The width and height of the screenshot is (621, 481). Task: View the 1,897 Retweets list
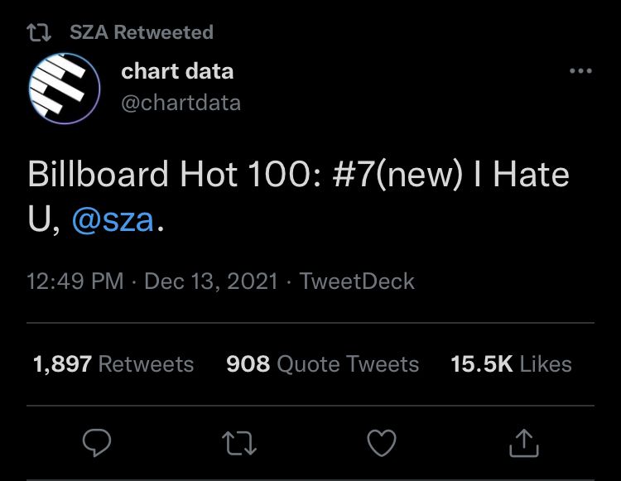pyautogui.click(x=113, y=363)
